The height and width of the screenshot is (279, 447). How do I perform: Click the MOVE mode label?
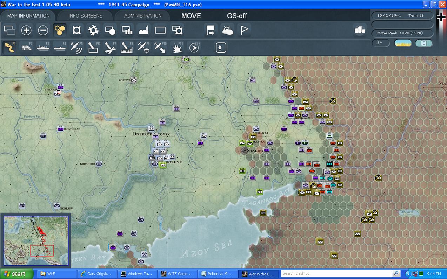[x=191, y=16]
